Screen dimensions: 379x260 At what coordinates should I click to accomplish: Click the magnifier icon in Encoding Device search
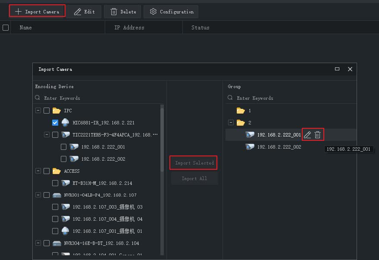pos(37,98)
